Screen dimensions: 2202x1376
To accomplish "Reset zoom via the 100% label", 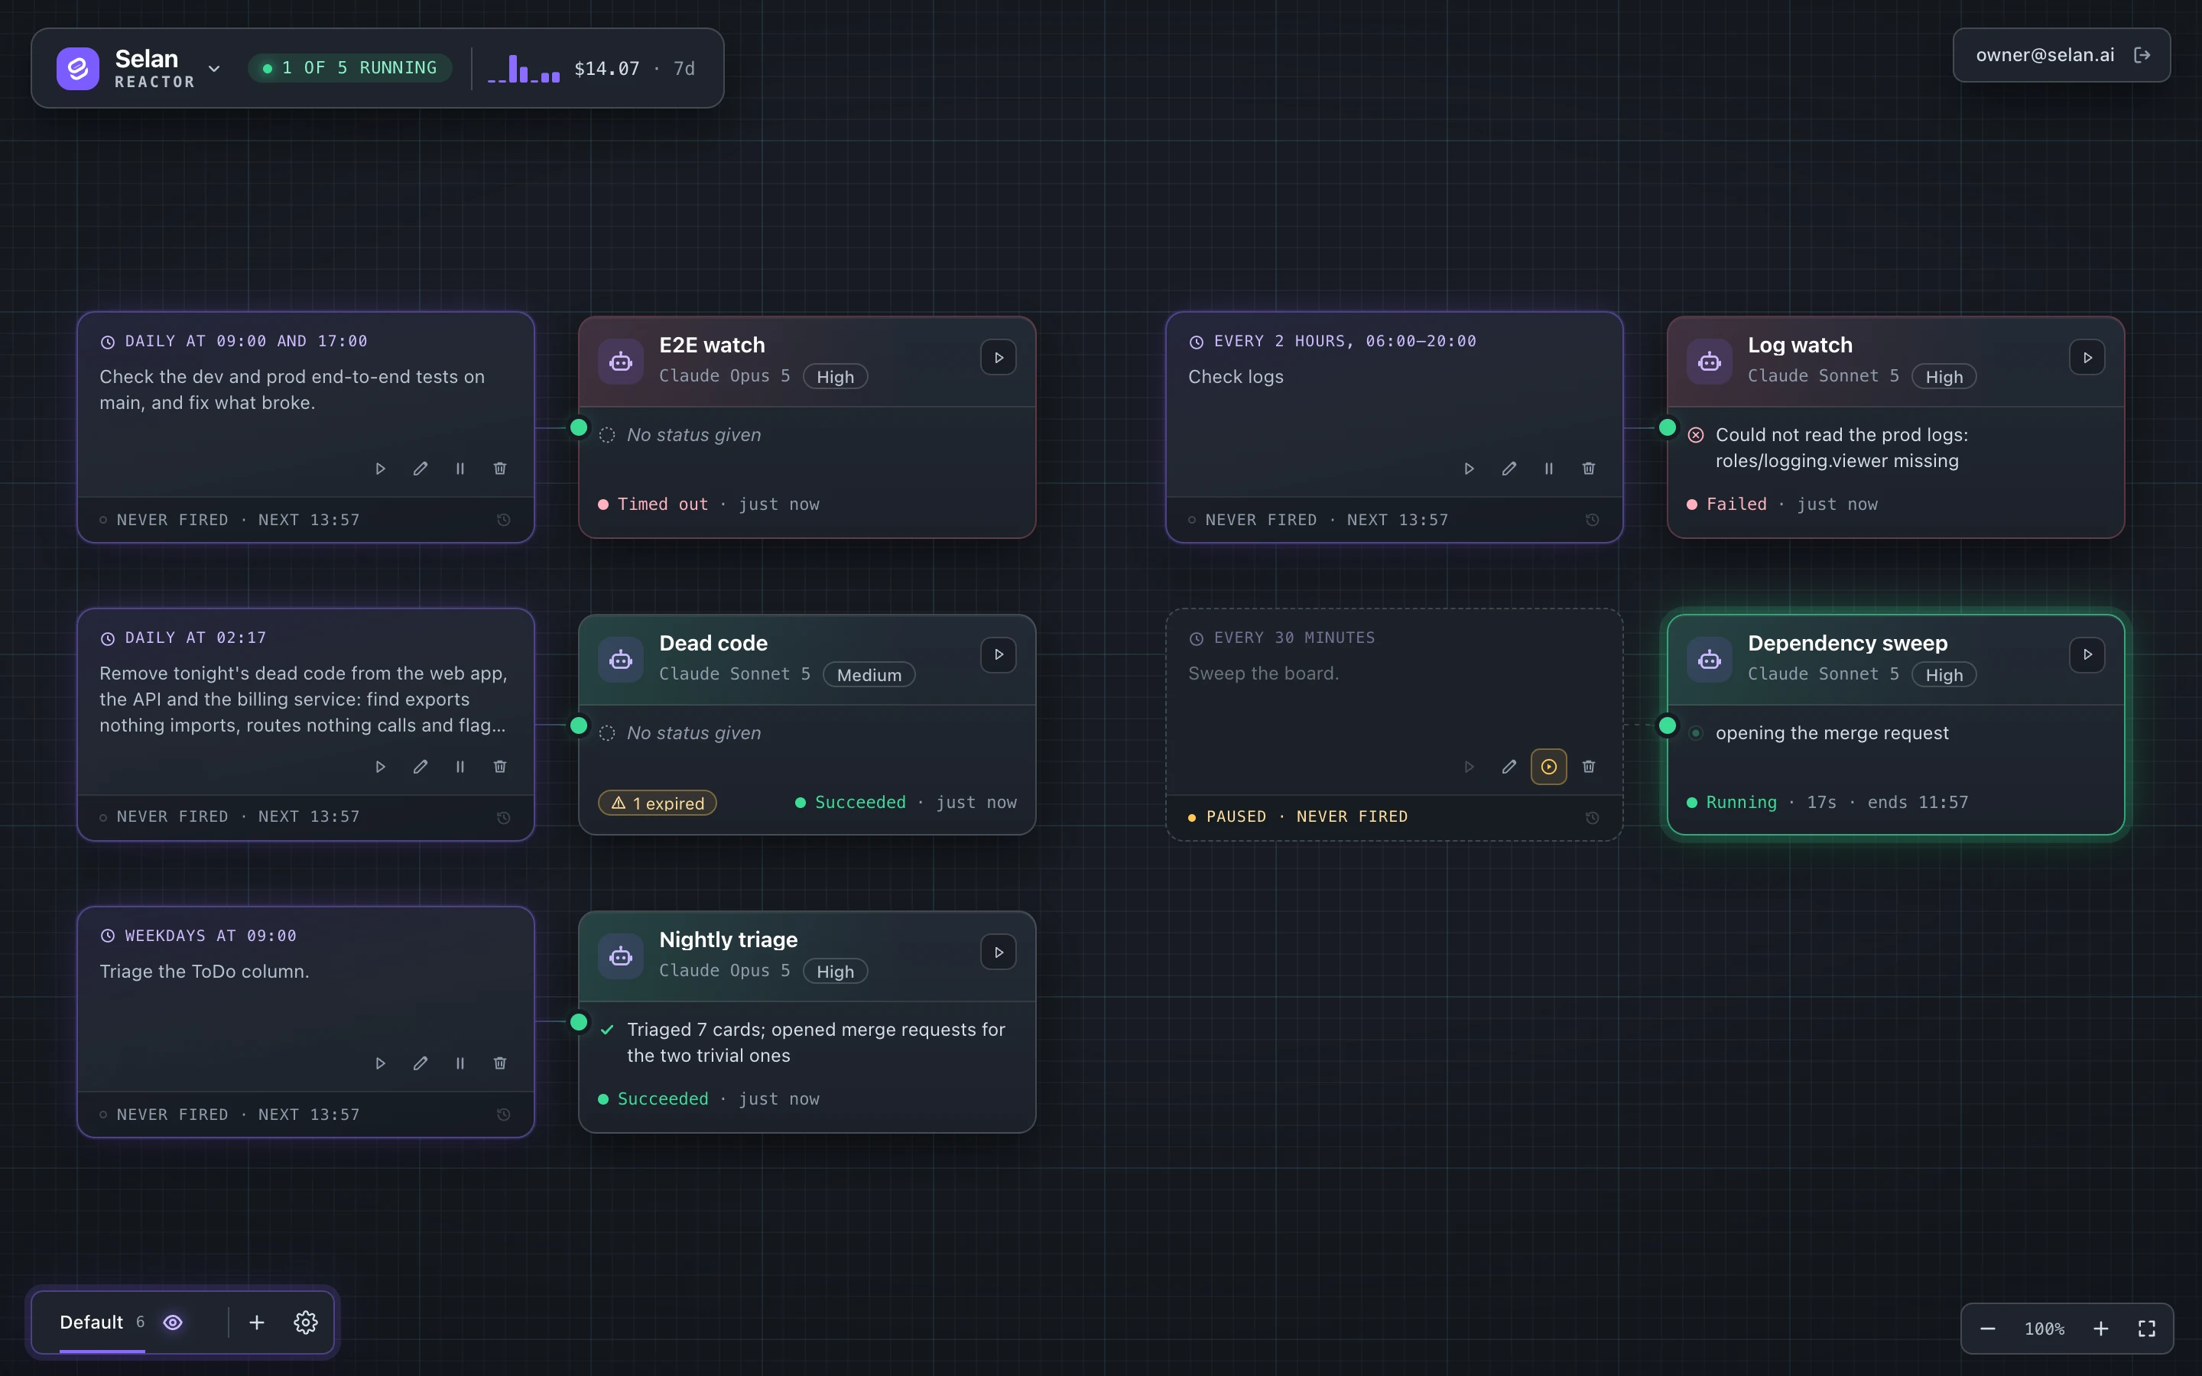I will (2044, 1329).
